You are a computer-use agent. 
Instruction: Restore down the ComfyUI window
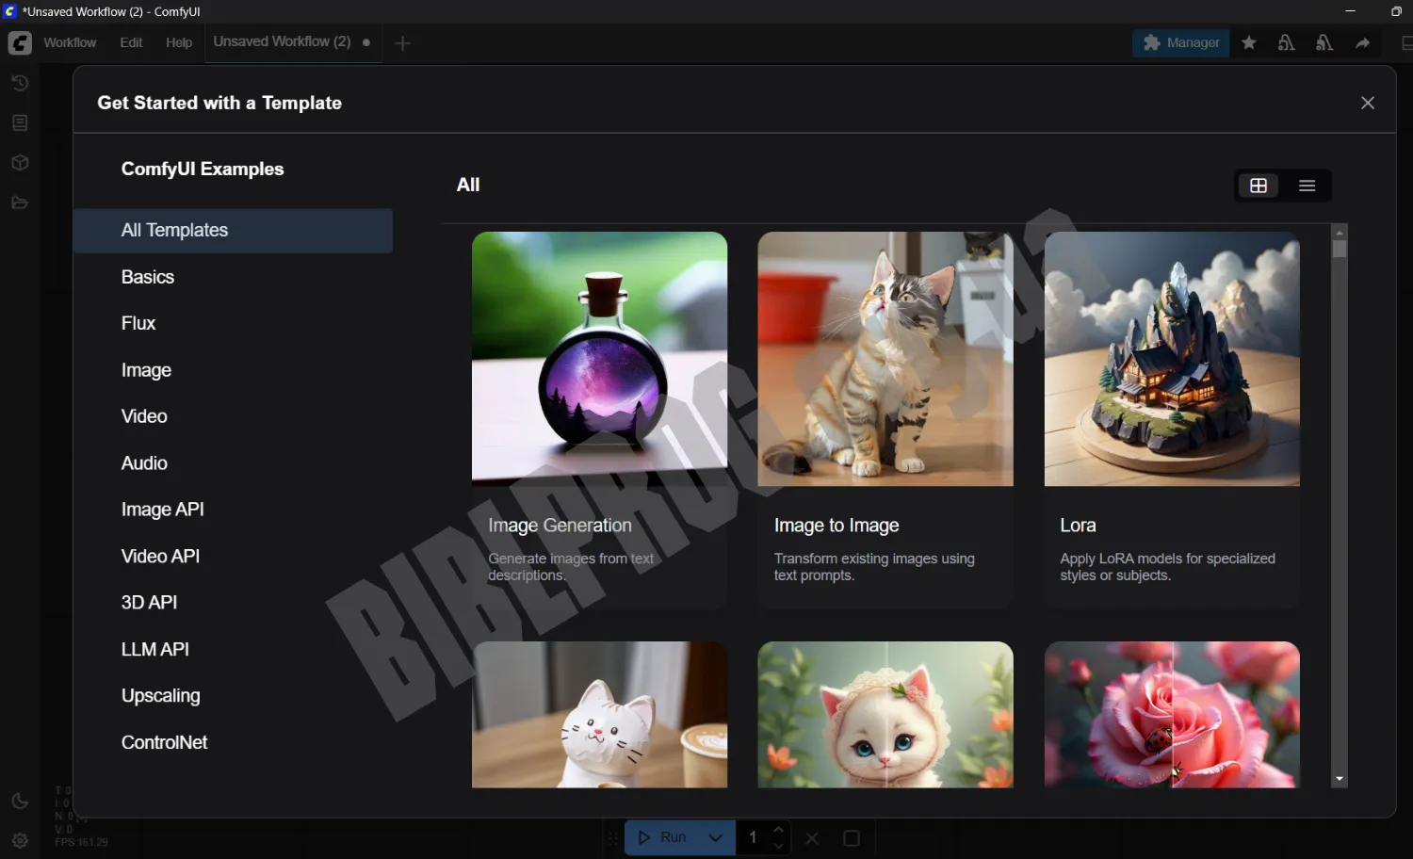click(1396, 11)
